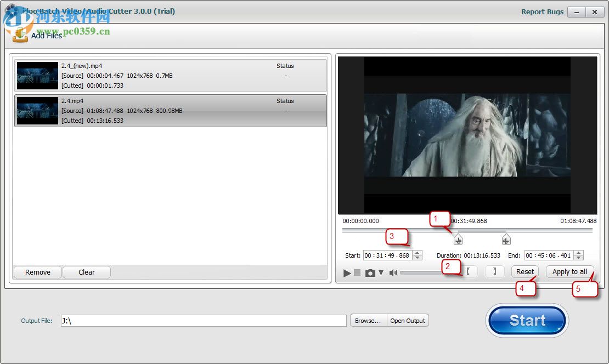
Task: Decrease the End time with the down arrow
Action: pos(579,258)
